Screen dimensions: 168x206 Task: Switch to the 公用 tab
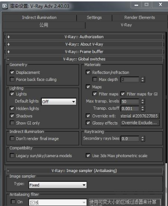point(44,25)
